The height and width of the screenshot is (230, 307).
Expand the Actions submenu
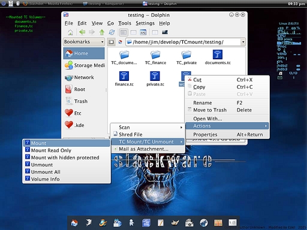pyautogui.click(x=227, y=126)
